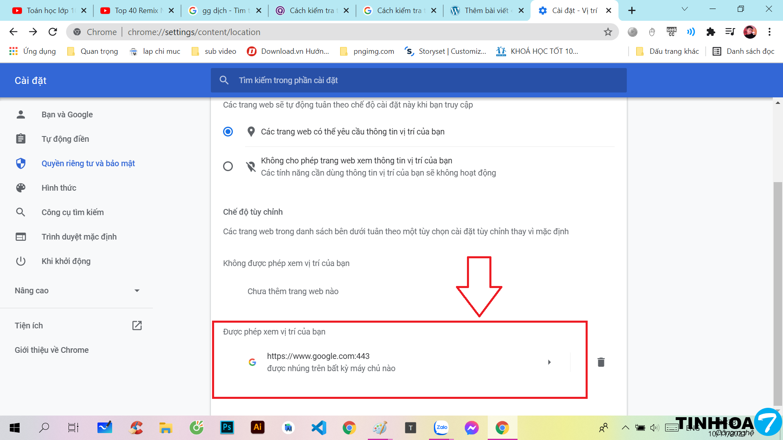This screenshot has width=783, height=440.
Task: Delete google.com location permission with trash icon
Action: (x=601, y=362)
